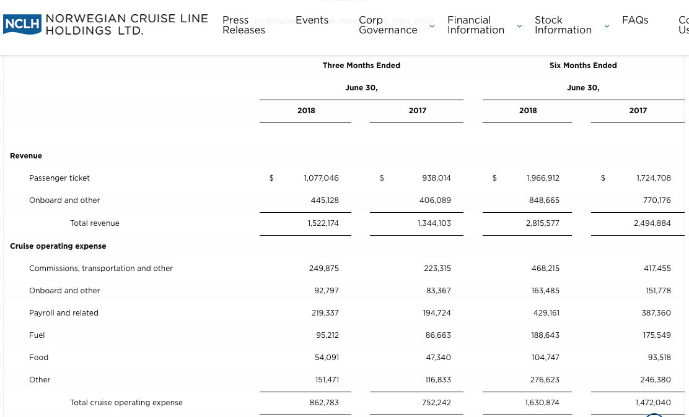Click the blue circular button at bottom right

click(x=654, y=415)
